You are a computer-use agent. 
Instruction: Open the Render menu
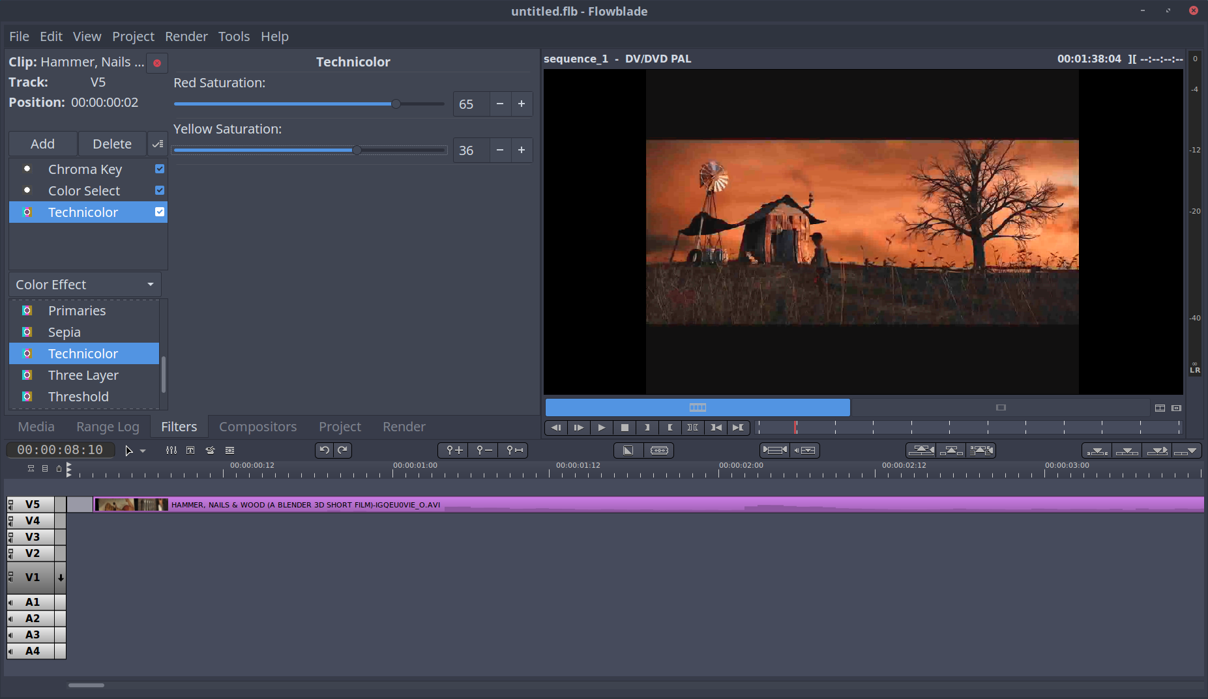(186, 36)
